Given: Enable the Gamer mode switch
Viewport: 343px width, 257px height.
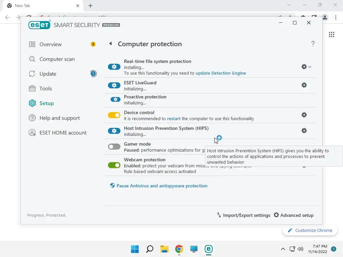Looking at the screenshot, I should tap(114, 147).
